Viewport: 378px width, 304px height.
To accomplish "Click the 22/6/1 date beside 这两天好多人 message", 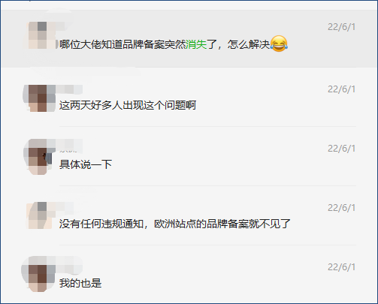I will coord(341,89).
